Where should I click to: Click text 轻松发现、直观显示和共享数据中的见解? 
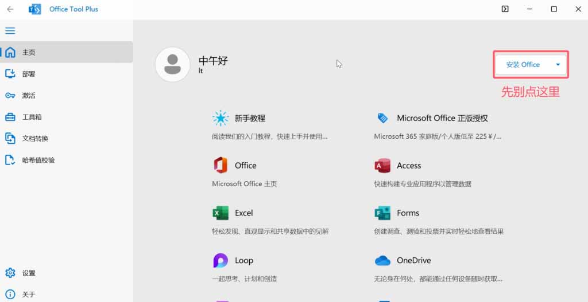(x=270, y=232)
